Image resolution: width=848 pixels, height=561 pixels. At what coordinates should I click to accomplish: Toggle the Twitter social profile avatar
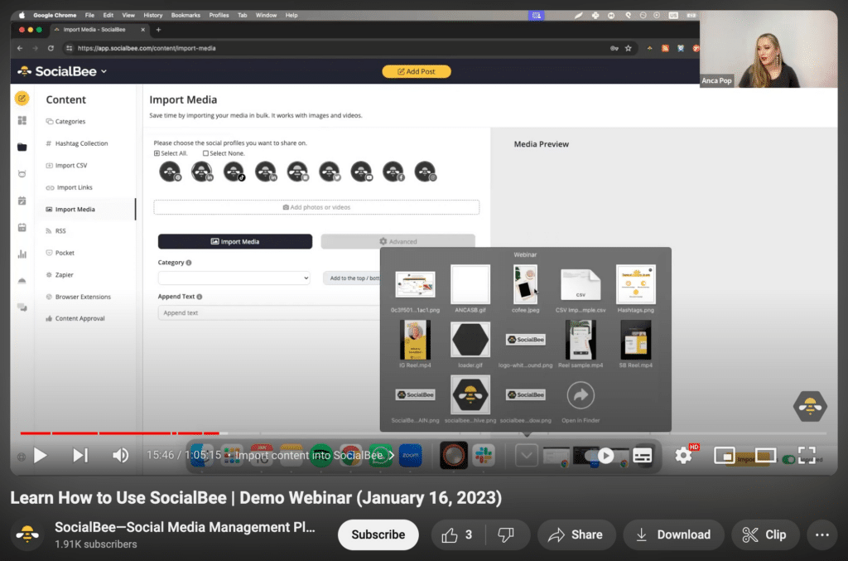(x=330, y=172)
